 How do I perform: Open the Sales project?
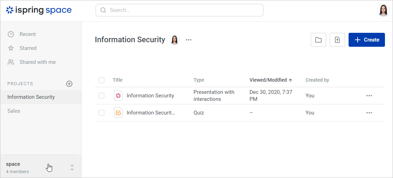point(14,111)
